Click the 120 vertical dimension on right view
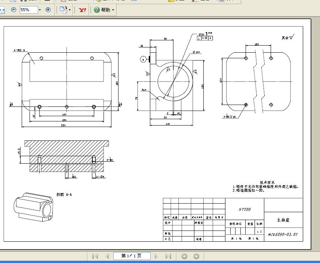 click(221, 80)
